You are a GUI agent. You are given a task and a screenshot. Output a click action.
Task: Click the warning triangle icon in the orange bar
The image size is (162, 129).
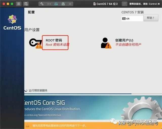coord(28,126)
